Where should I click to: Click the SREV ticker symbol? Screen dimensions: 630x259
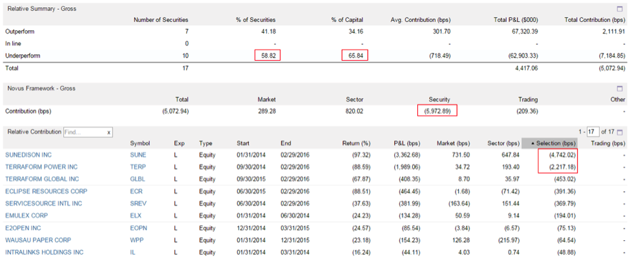click(x=138, y=203)
